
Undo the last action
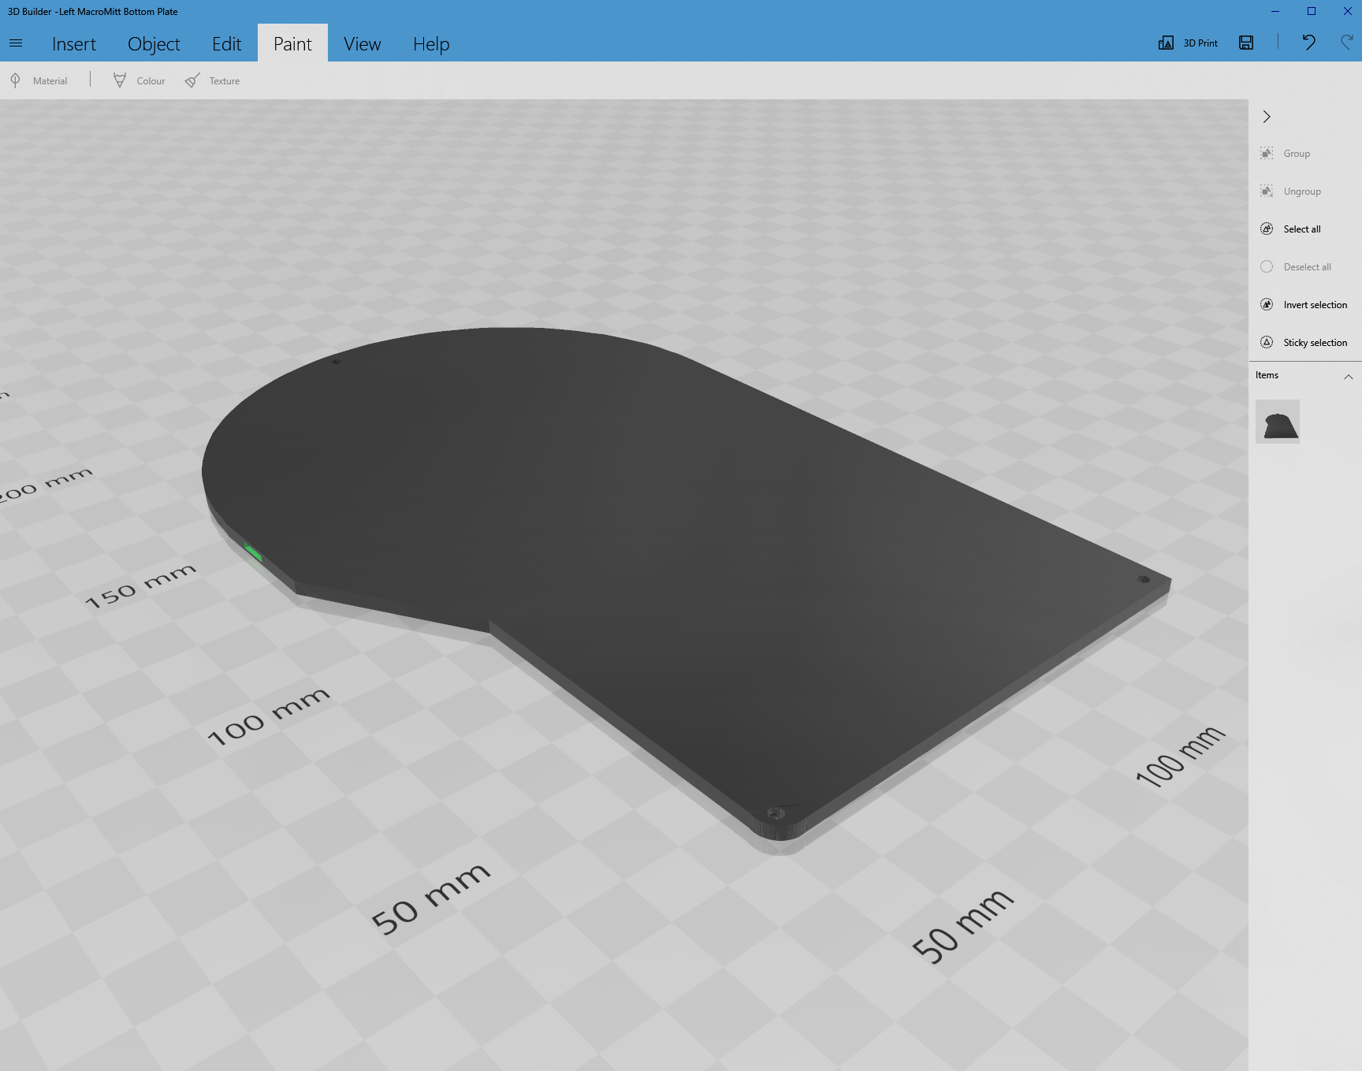point(1308,43)
